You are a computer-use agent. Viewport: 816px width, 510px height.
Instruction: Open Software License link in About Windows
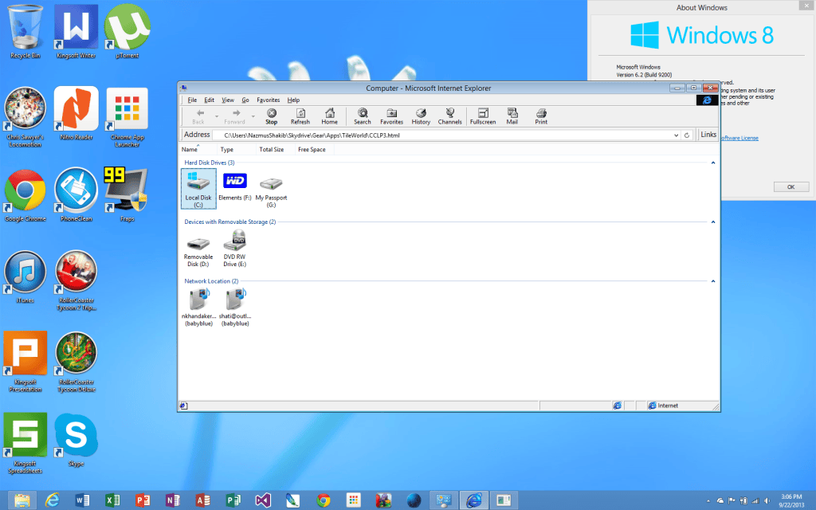click(x=739, y=138)
